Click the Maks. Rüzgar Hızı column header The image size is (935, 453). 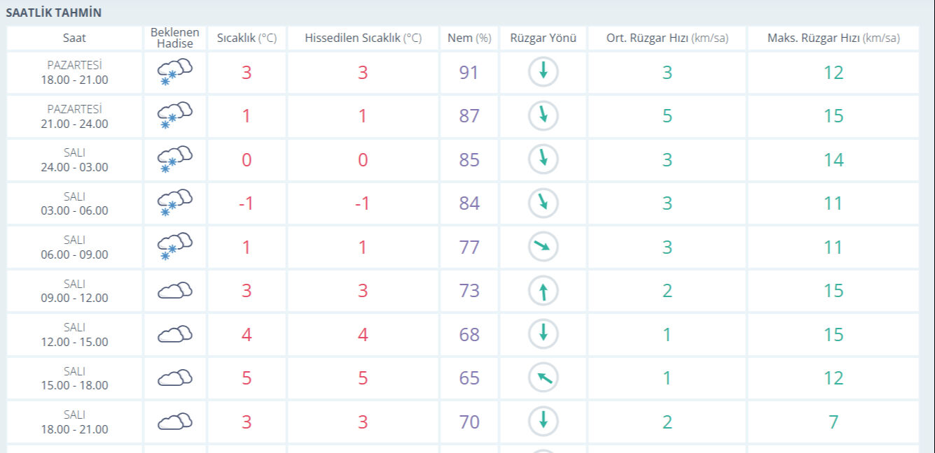(833, 38)
